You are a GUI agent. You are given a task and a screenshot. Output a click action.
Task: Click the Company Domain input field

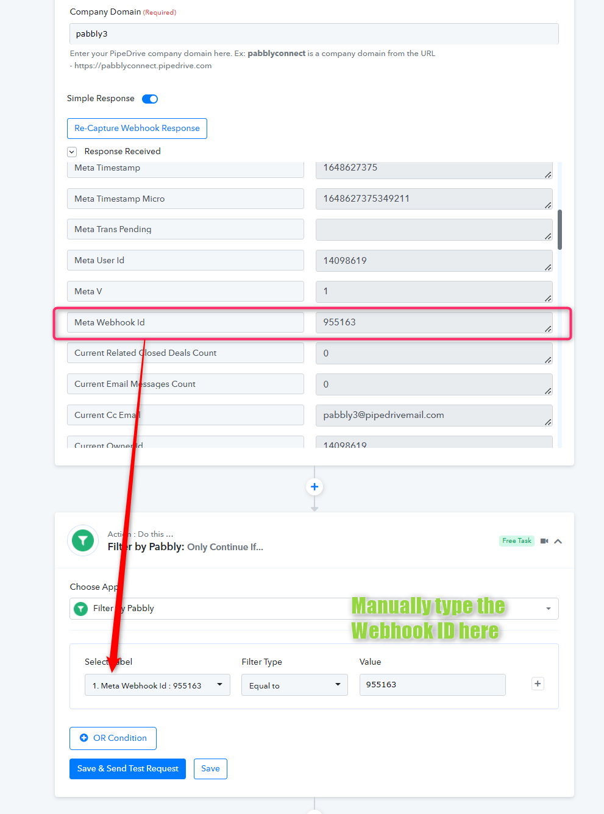[314, 34]
